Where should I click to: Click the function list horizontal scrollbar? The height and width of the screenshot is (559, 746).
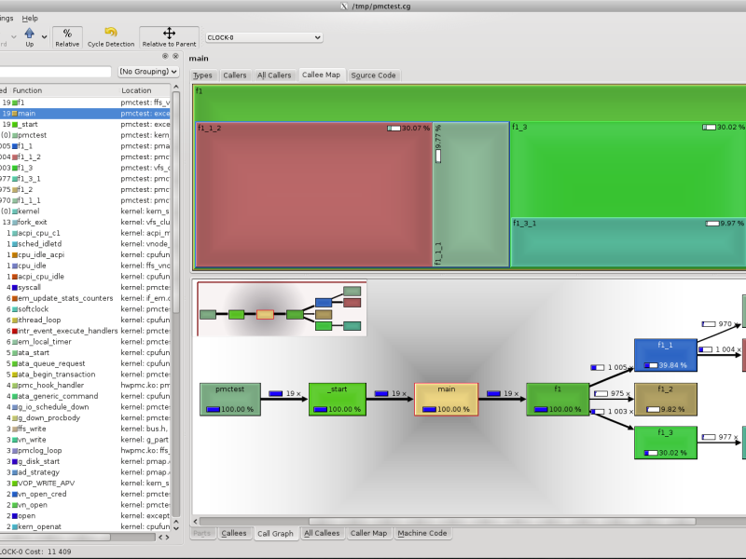tap(55, 538)
